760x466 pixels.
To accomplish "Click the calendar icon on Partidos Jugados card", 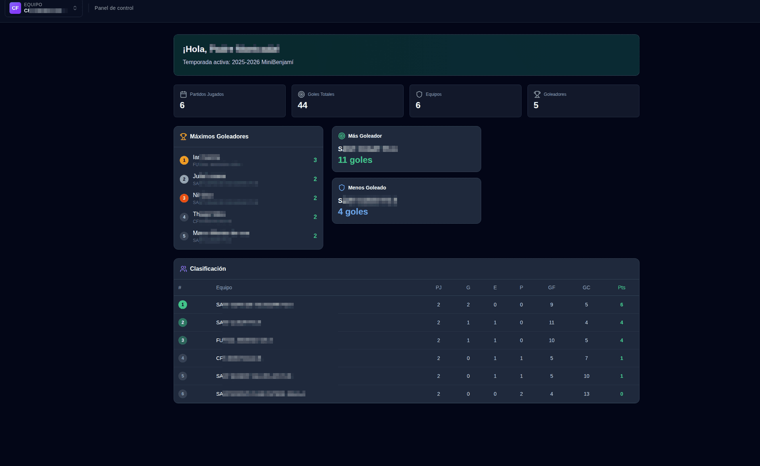I will click(183, 94).
